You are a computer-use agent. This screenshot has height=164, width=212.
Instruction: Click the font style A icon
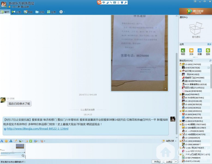(x=2, y=141)
